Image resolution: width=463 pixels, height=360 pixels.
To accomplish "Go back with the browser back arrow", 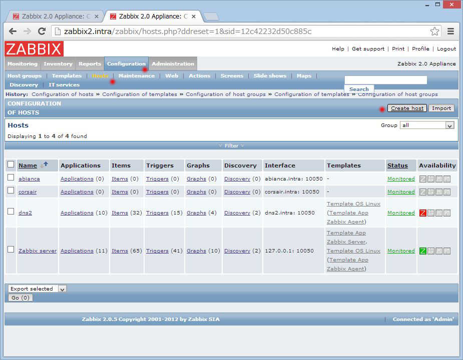I will (13, 31).
